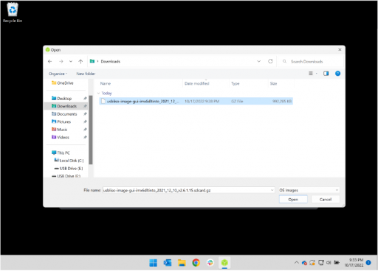This screenshot has width=378, height=271.
Task: Open the OS Images file type dropdown
Action: [309, 190]
